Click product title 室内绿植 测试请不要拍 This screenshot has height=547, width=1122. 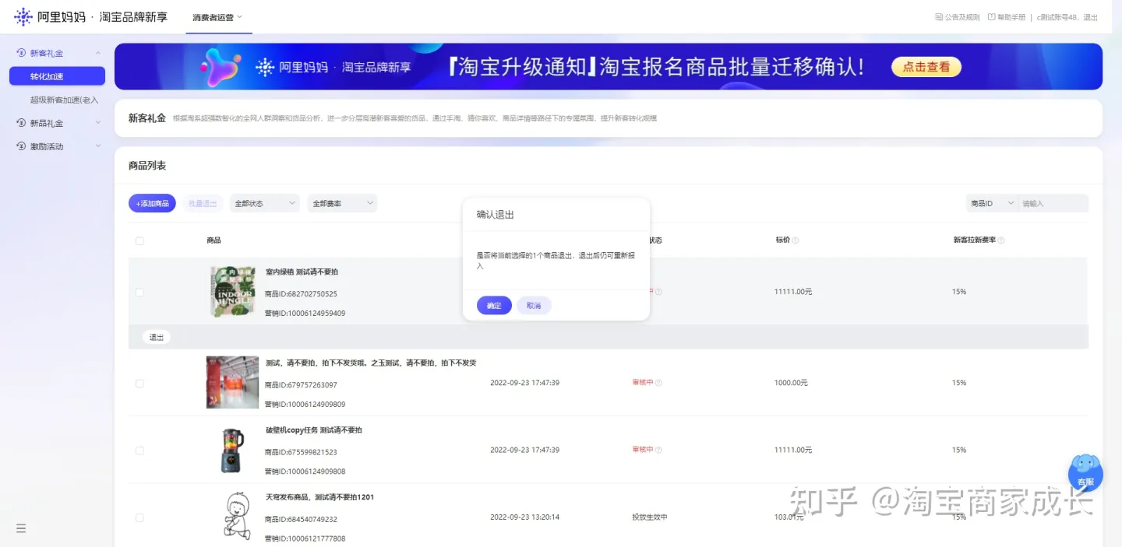(302, 272)
